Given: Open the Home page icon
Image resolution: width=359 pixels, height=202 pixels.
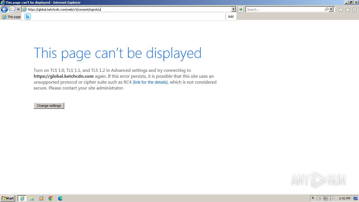Looking at the screenshot, I should [x=340, y=10].
